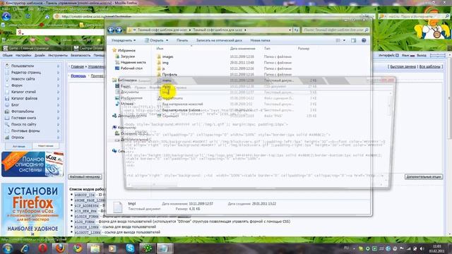The width and height of the screenshot is (452, 254).
Task: Click the Все шаблоны link
Action: point(429,66)
